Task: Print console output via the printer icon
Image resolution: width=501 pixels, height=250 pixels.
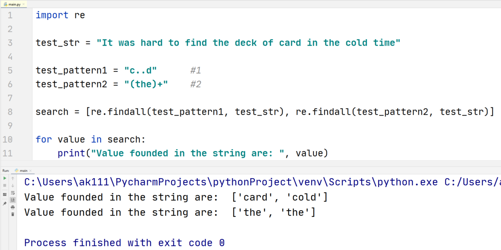Action: click(x=13, y=208)
